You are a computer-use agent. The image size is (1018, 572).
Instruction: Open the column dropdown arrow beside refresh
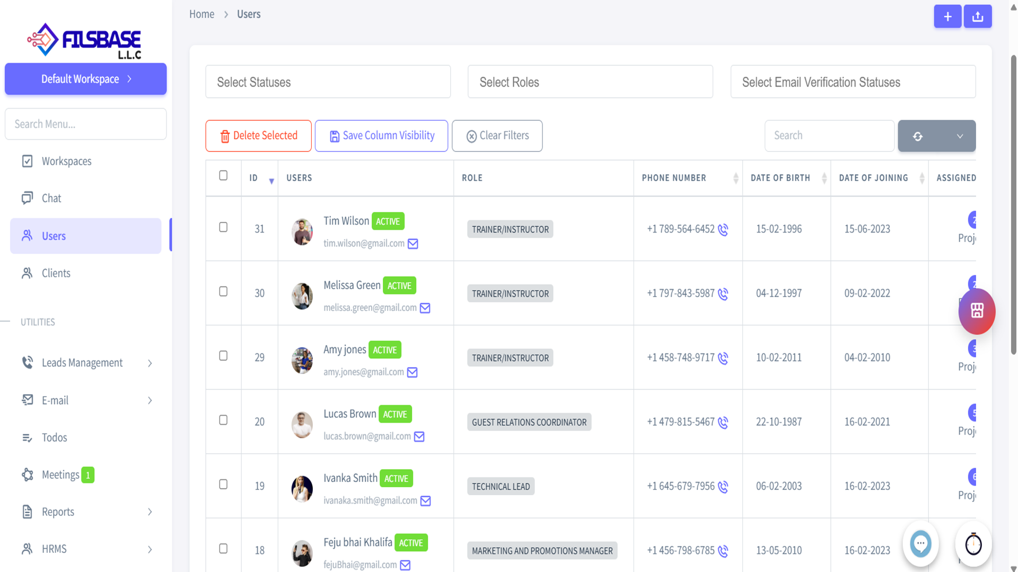coord(960,136)
